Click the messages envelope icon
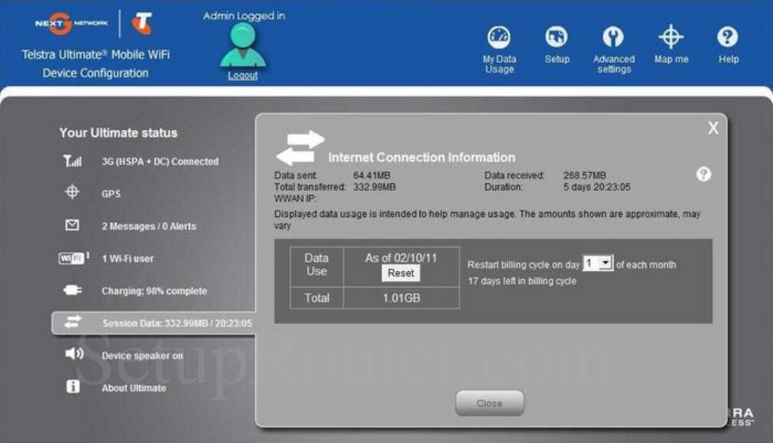Image resolution: width=773 pixels, height=443 pixels. click(72, 225)
